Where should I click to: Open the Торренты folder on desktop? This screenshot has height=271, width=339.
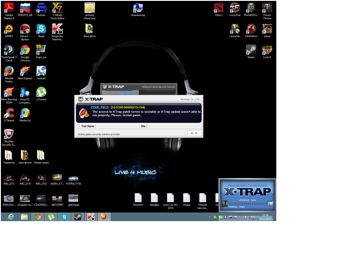(x=9, y=155)
